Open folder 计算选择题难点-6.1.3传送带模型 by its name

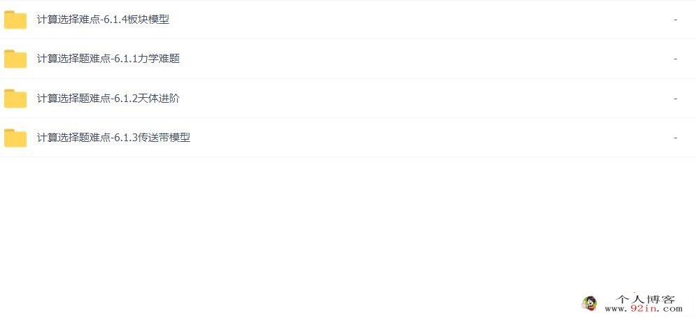point(113,137)
